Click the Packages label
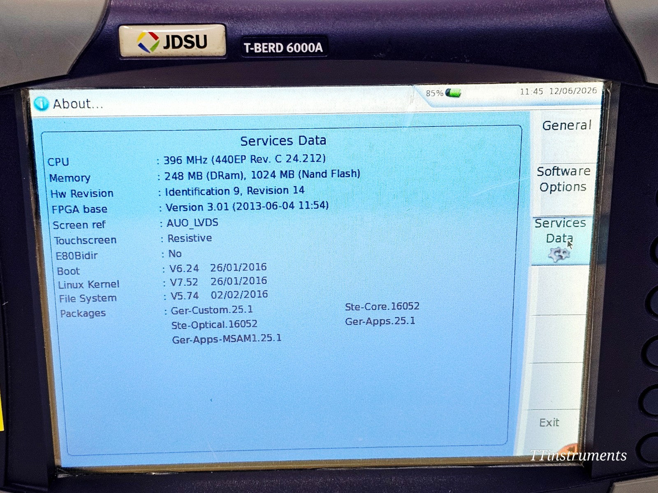Viewport: 658px width, 493px height. click(83, 313)
